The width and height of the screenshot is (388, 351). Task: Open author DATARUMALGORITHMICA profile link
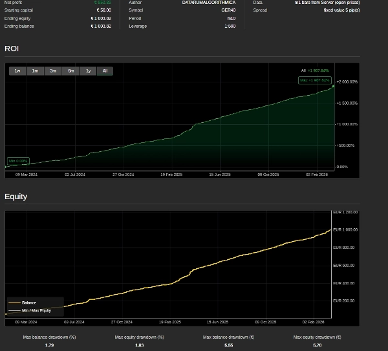click(208, 3)
